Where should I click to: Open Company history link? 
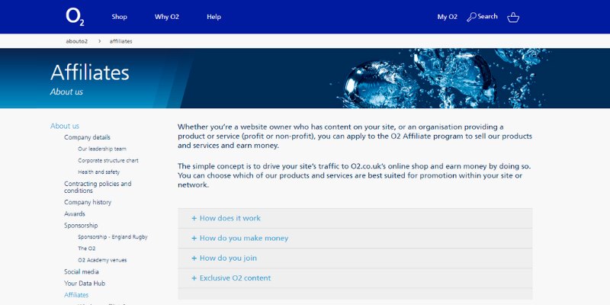click(x=88, y=202)
